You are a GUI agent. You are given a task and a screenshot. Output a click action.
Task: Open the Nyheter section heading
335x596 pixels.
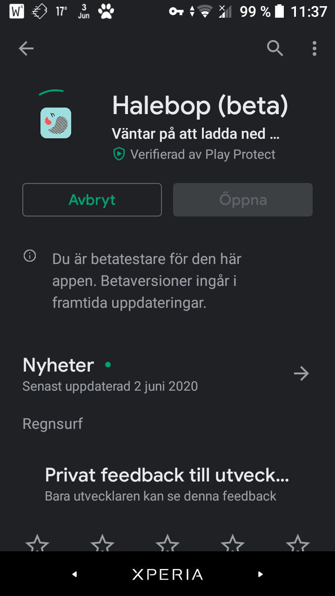coord(59,366)
